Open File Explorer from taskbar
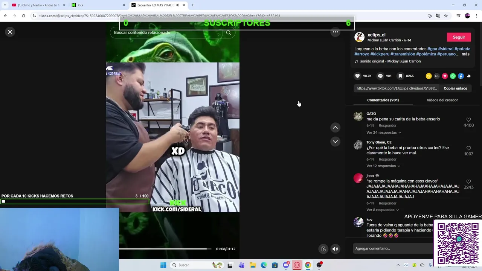The image size is (482, 271). pyautogui.click(x=252, y=265)
